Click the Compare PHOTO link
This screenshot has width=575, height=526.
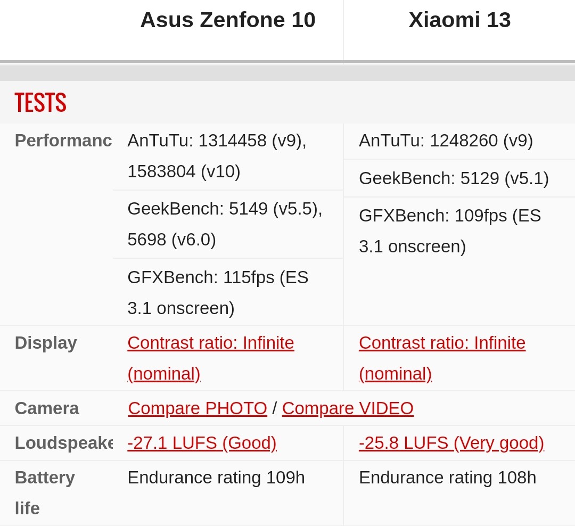click(198, 408)
